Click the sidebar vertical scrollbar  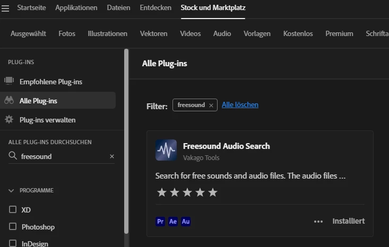click(126, 141)
